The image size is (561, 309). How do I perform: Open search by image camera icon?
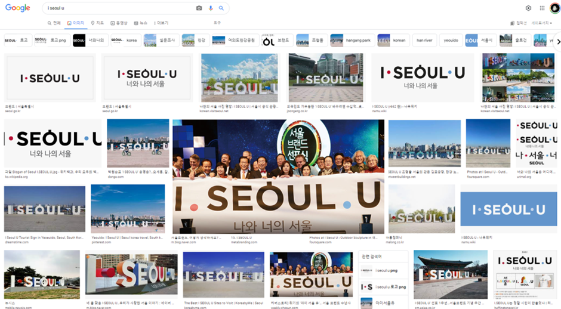point(199,8)
